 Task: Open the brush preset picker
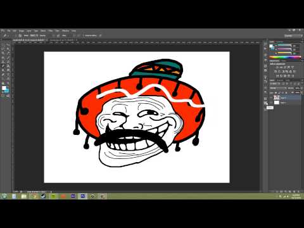(x=15, y=35)
